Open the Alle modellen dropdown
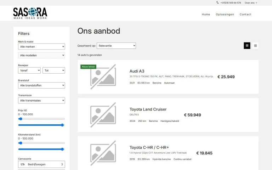 [42, 55]
